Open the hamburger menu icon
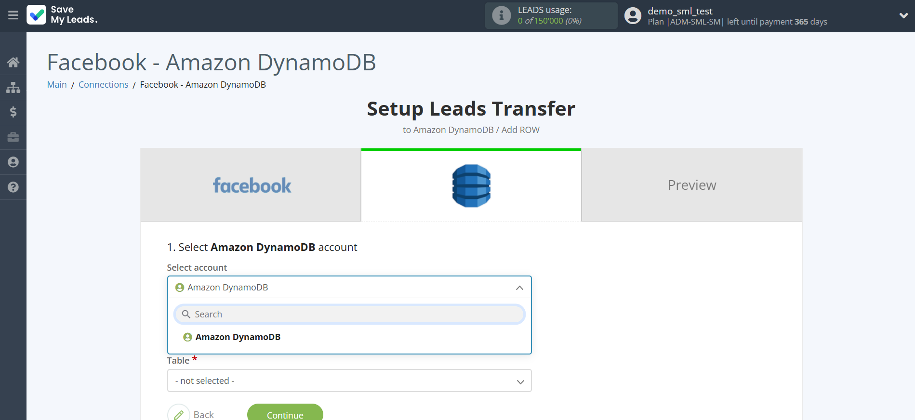Screen dimensions: 915x420 pos(13,15)
